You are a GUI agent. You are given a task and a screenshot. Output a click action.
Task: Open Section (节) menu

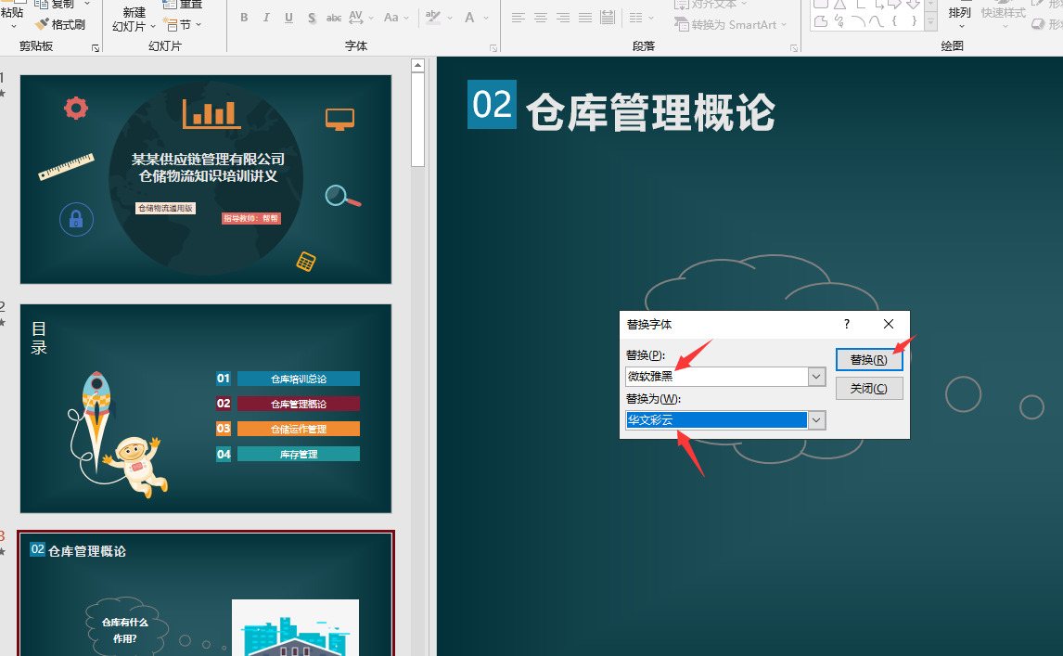click(x=182, y=24)
